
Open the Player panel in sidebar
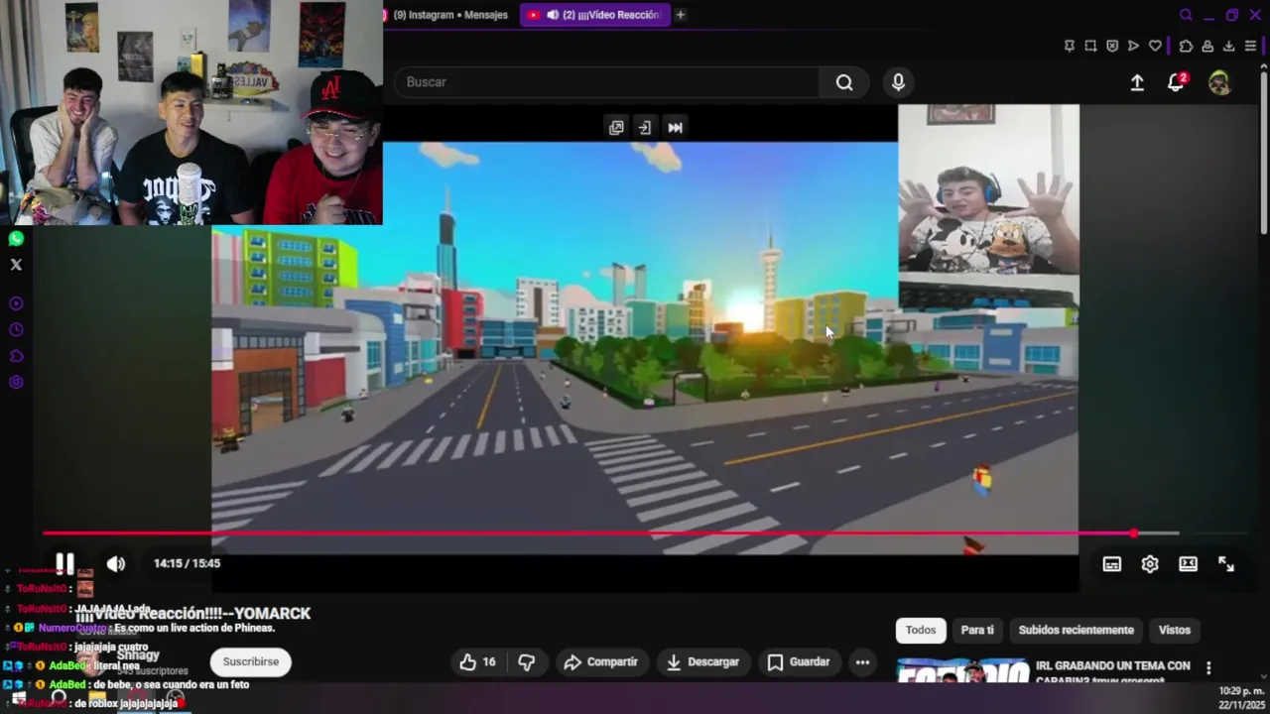coord(16,303)
